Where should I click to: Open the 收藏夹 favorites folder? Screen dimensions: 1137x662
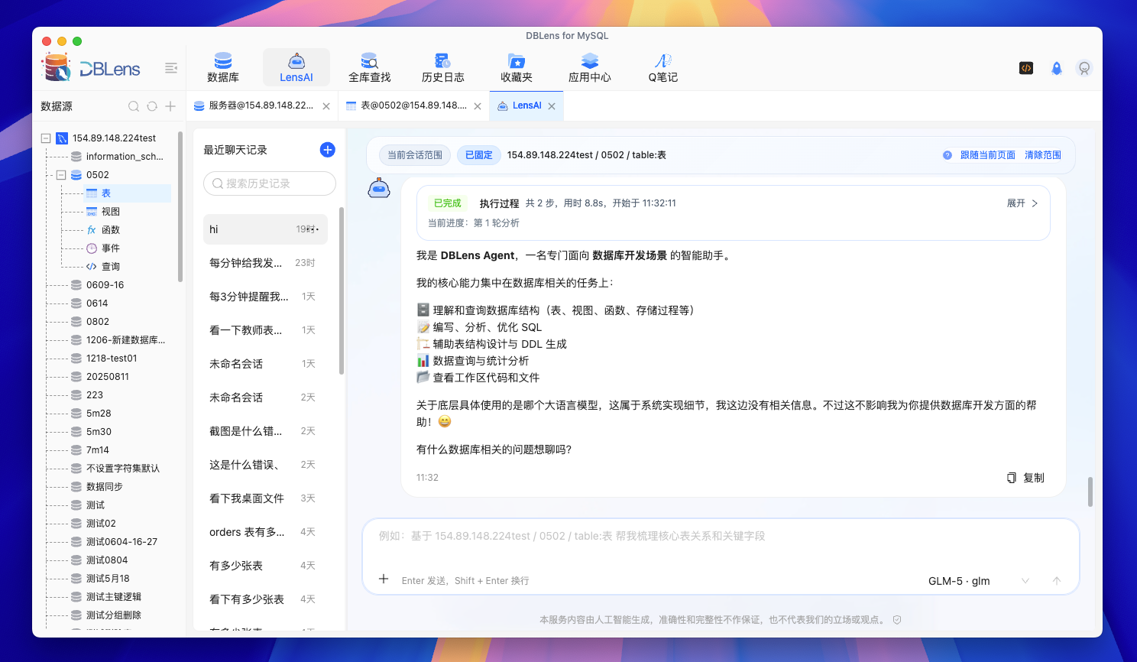[x=517, y=67]
